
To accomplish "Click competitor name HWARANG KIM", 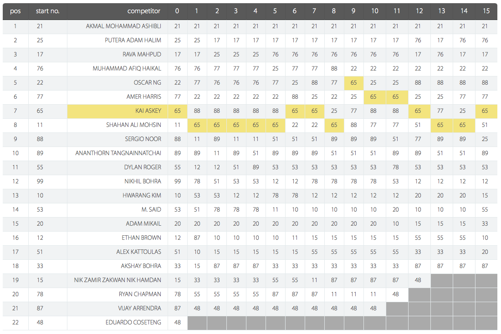I will point(142,195).
